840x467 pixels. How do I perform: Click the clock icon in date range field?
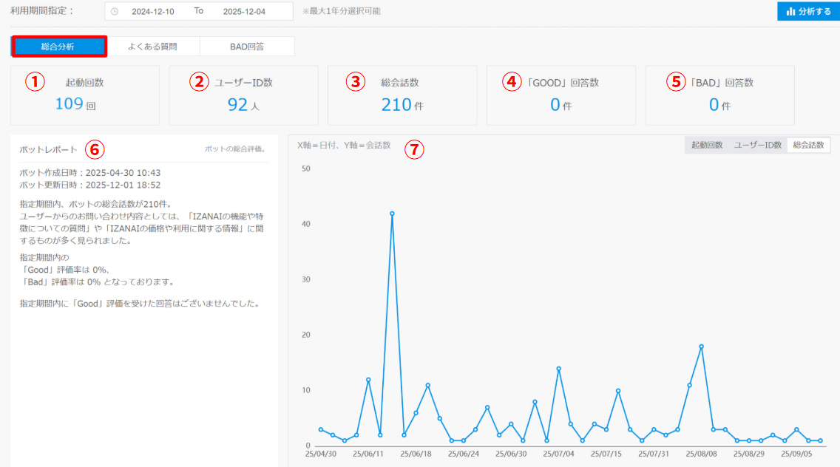click(115, 12)
